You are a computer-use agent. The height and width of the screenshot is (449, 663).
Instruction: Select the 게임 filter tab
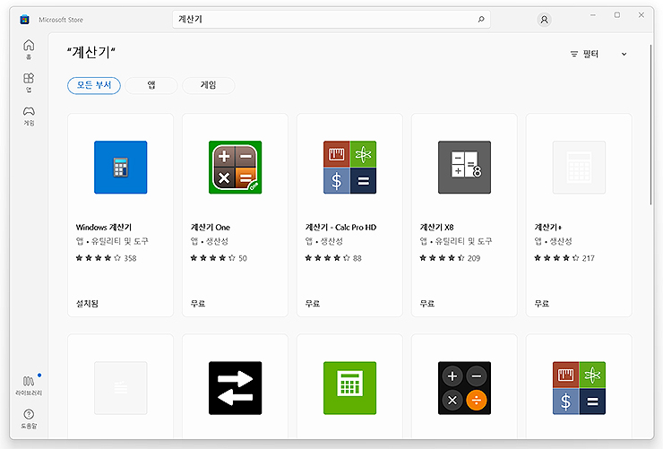(208, 85)
